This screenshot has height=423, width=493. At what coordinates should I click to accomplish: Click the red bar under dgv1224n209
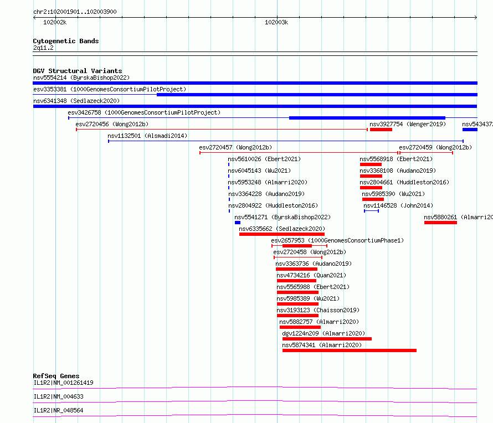tap(327, 339)
